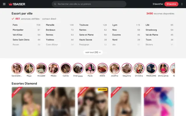The height and width of the screenshot is (116, 186).
Task: Click the 3490 escortes disponibles count
Action: pos(160,14)
